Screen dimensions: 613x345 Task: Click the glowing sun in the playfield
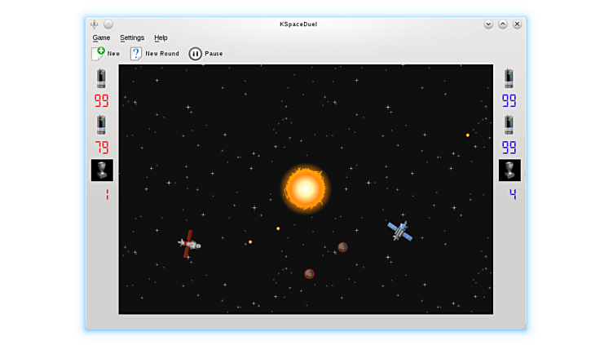305,188
